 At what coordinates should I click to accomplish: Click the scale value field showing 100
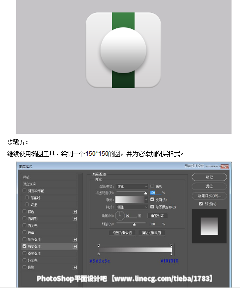(x=155, y=224)
